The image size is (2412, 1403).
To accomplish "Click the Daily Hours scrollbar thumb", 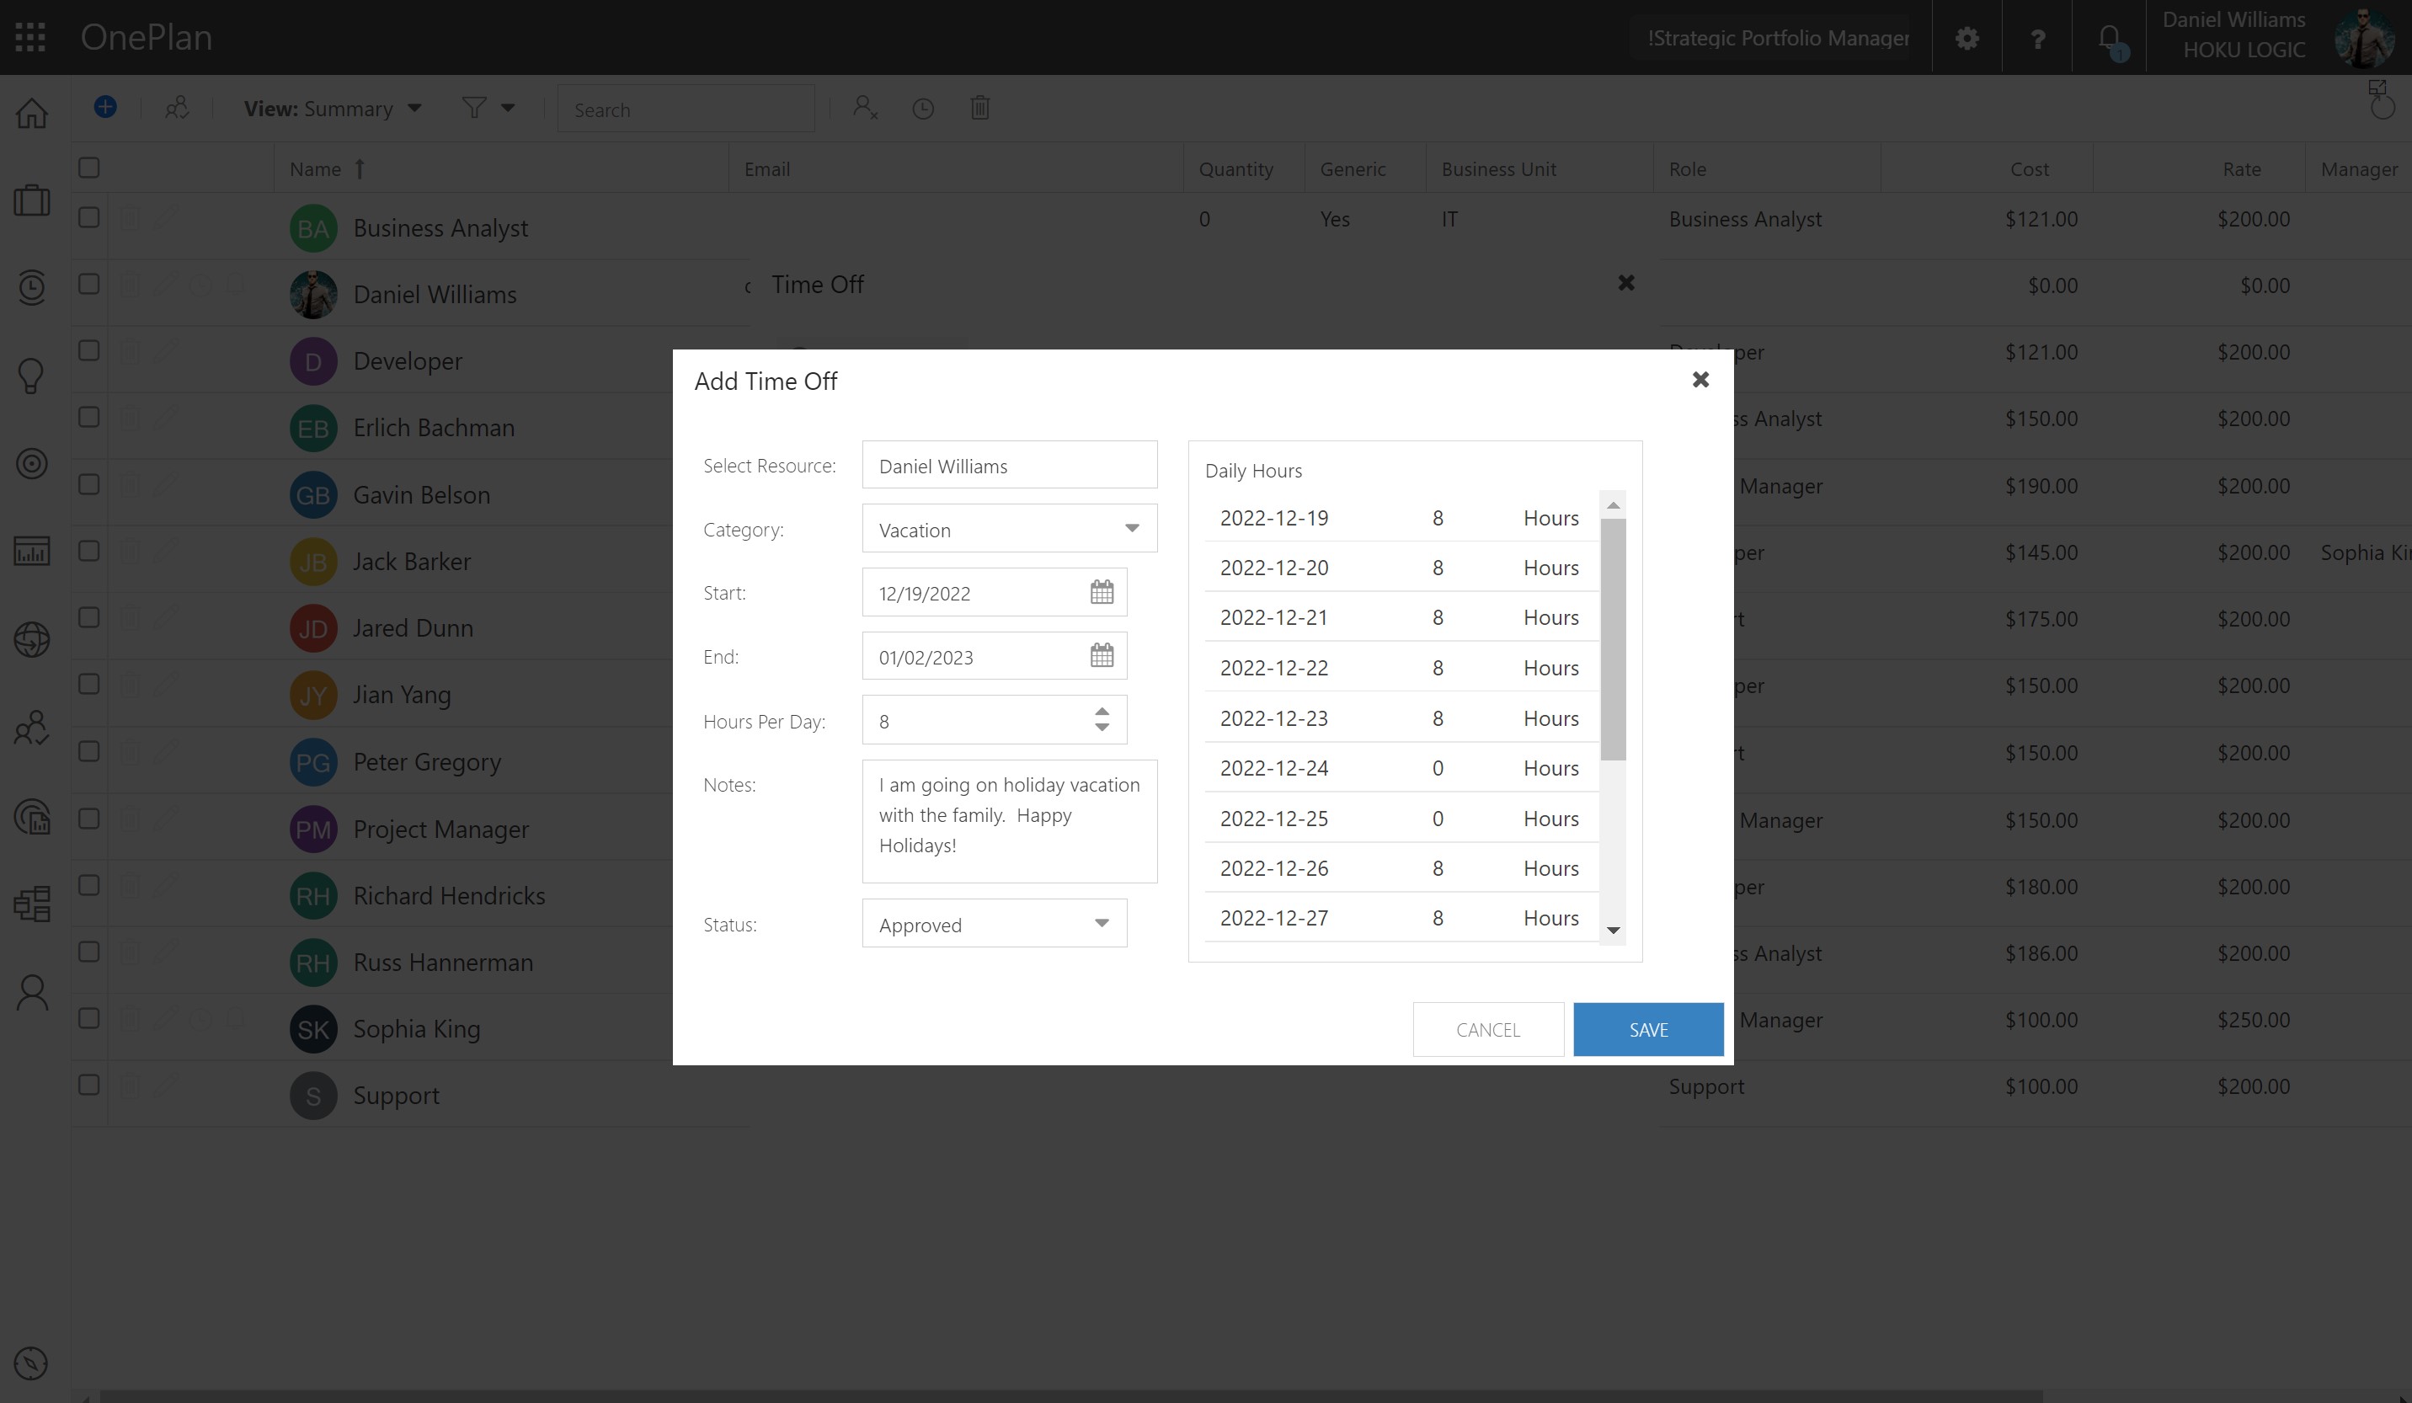I will (1614, 639).
